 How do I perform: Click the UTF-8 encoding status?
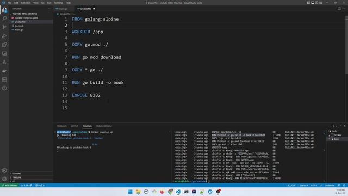coord(314,185)
